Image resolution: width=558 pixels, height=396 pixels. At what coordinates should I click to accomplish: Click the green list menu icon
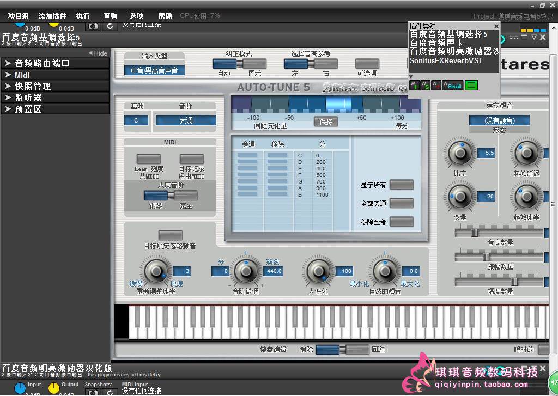471,86
